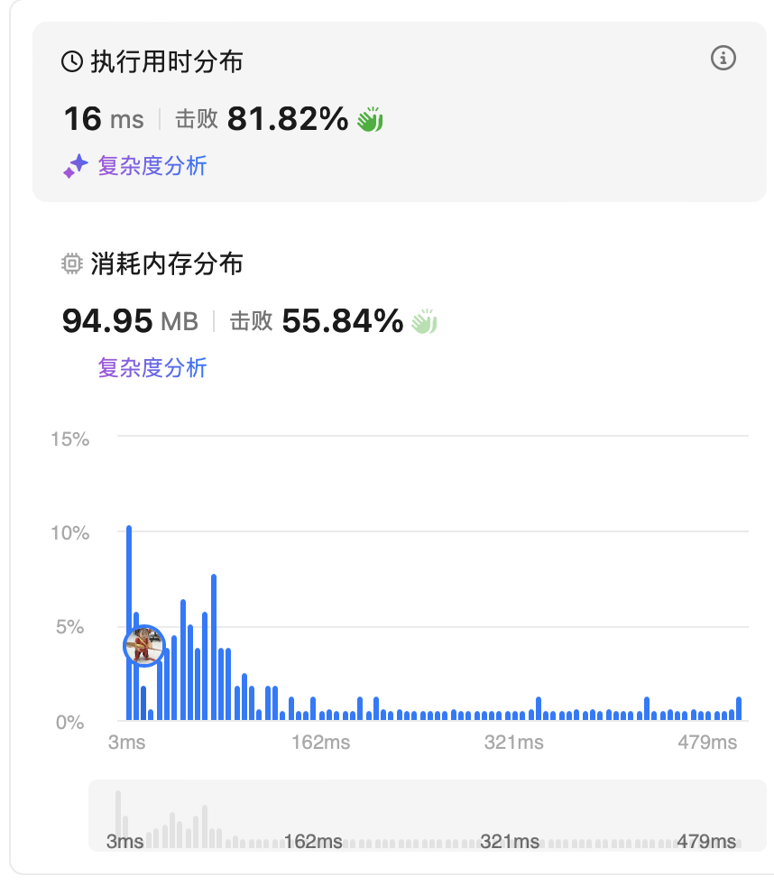Open 复杂度分析 link under runtime

[152, 166]
